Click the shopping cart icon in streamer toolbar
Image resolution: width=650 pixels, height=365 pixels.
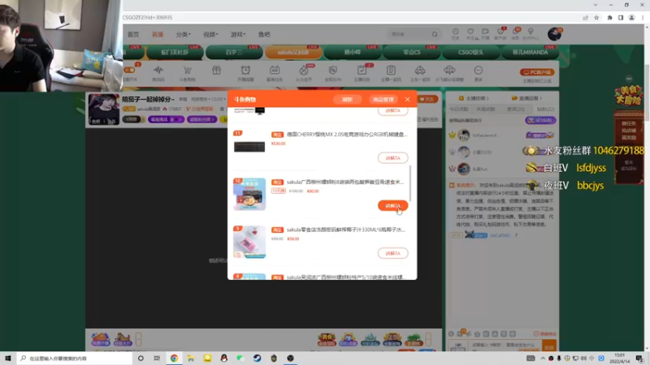[x=188, y=71]
